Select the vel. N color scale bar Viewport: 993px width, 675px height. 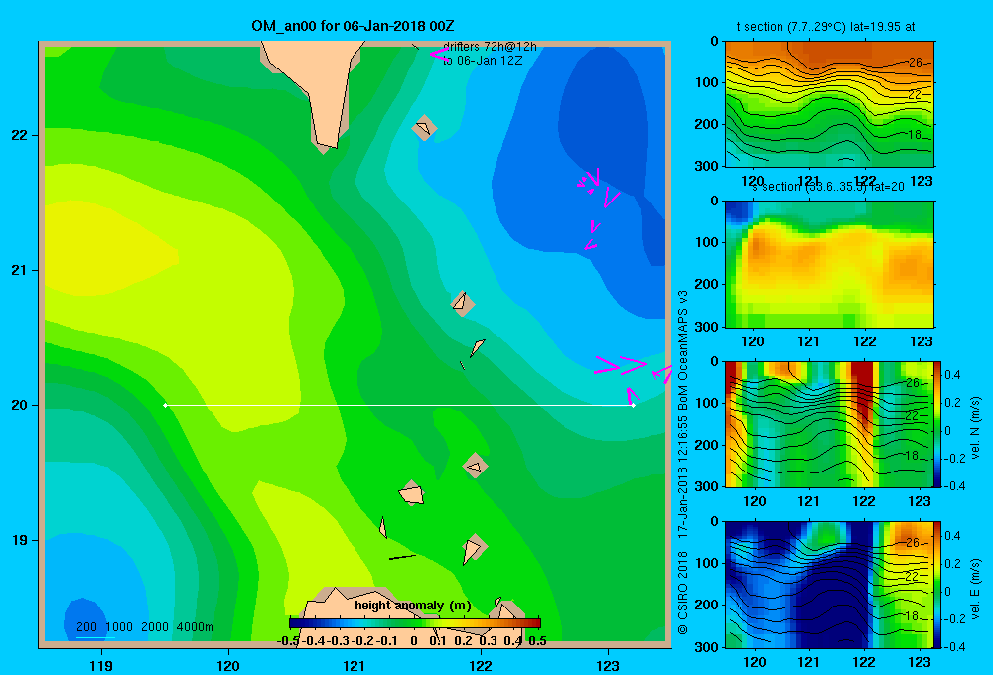[x=937, y=424]
